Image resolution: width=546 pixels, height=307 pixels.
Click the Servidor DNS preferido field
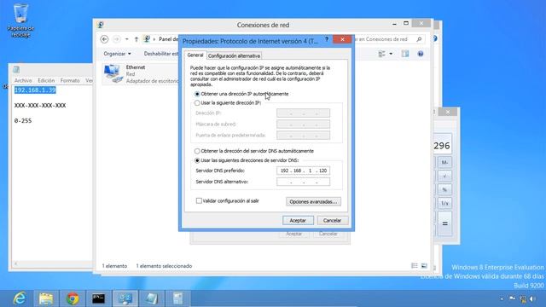304,171
